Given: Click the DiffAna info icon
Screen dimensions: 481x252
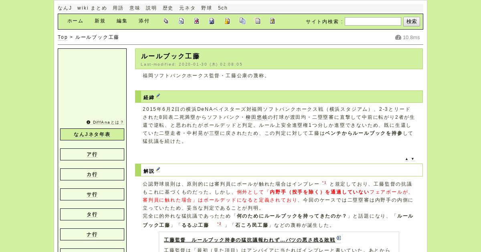Looking at the screenshot, I should click(89, 122).
